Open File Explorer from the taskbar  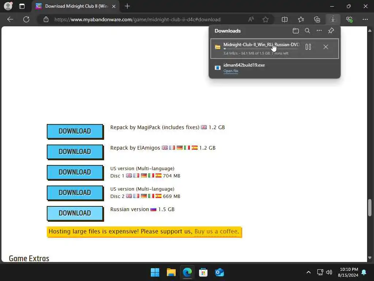[171, 272]
